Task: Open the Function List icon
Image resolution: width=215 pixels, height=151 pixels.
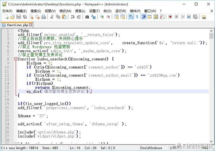Action: coord(162,17)
